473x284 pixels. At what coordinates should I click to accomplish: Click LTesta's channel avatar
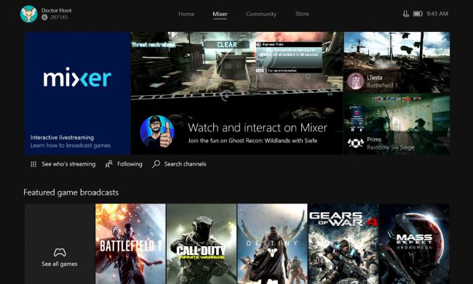pos(355,81)
